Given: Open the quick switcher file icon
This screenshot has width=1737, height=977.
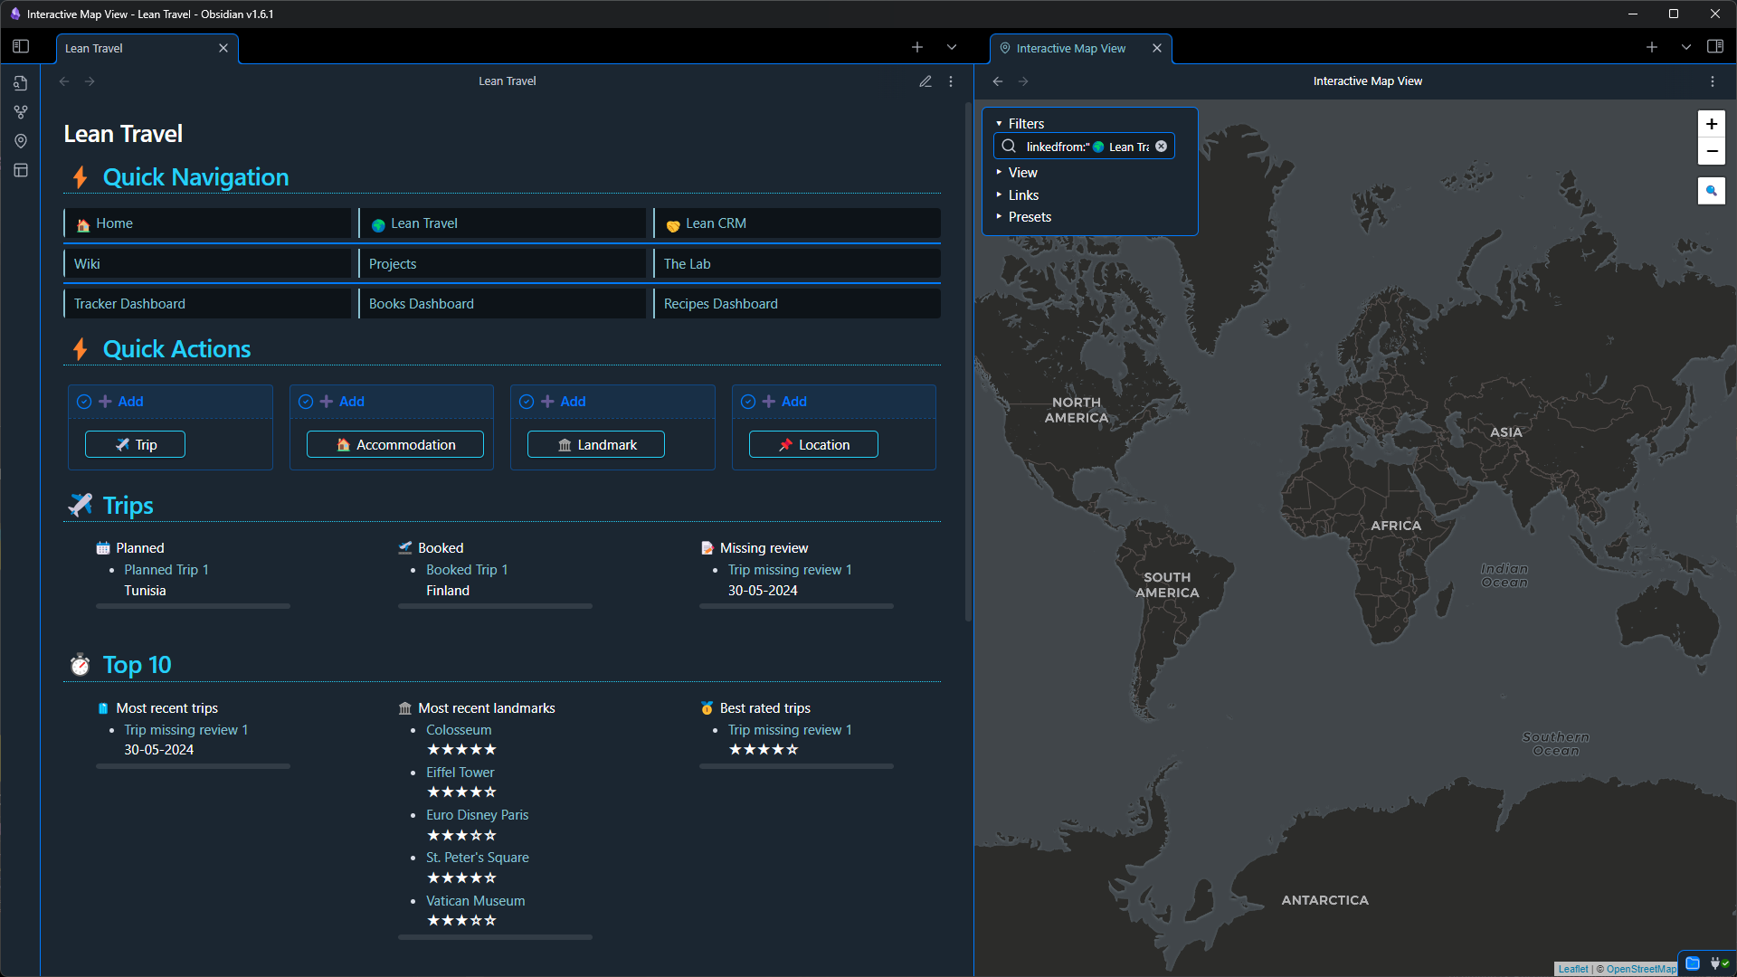Looking at the screenshot, I should (21, 83).
